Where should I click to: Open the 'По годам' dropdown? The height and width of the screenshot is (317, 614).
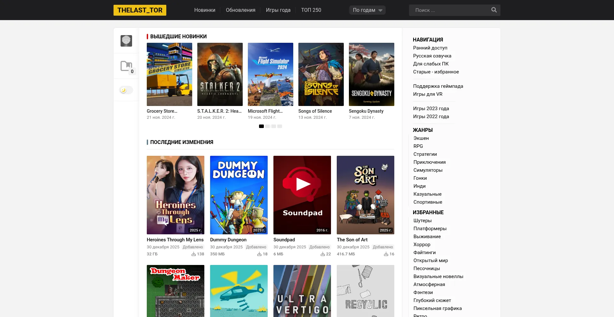[367, 10]
